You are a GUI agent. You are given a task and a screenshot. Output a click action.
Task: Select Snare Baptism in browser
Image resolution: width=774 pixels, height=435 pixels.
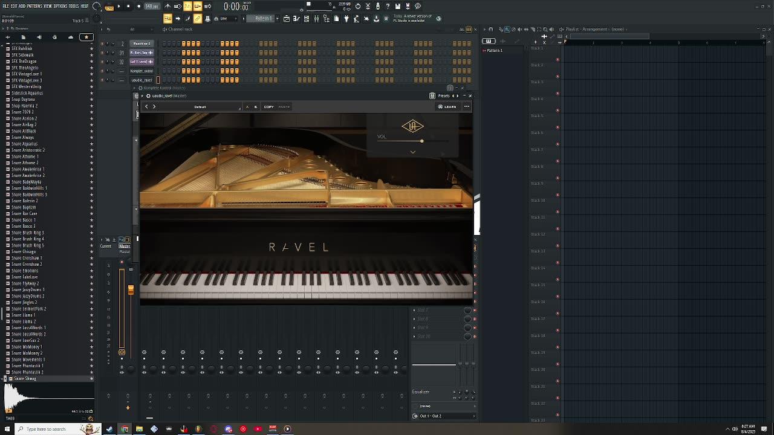tap(24, 207)
